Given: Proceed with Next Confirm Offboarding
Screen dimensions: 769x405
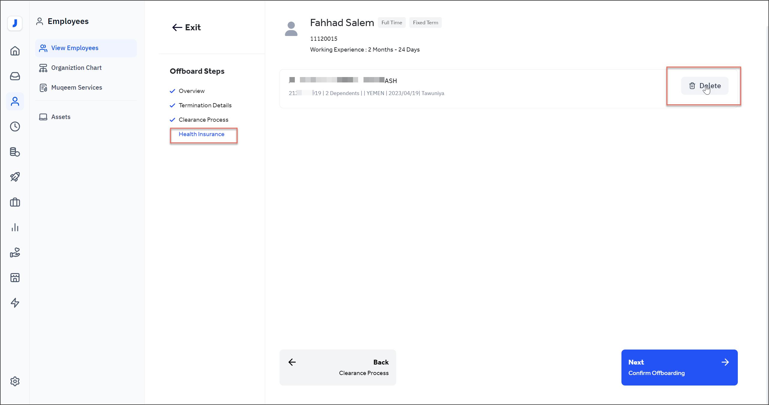Looking at the screenshot, I should click(x=679, y=367).
